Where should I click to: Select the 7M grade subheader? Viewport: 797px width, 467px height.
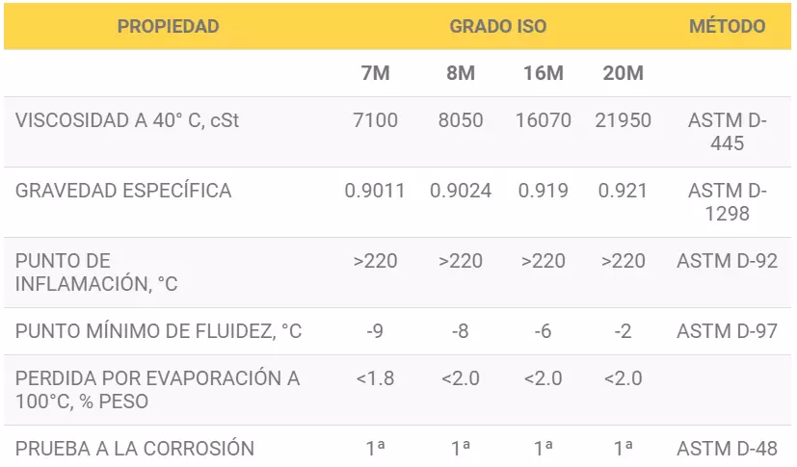(376, 73)
